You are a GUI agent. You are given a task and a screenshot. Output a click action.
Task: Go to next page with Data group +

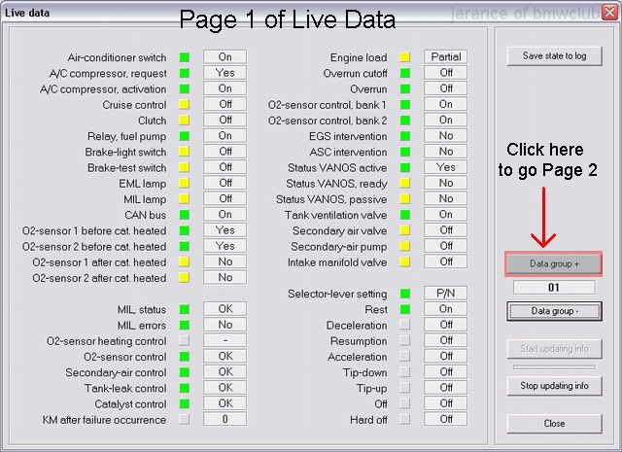point(553,263)
